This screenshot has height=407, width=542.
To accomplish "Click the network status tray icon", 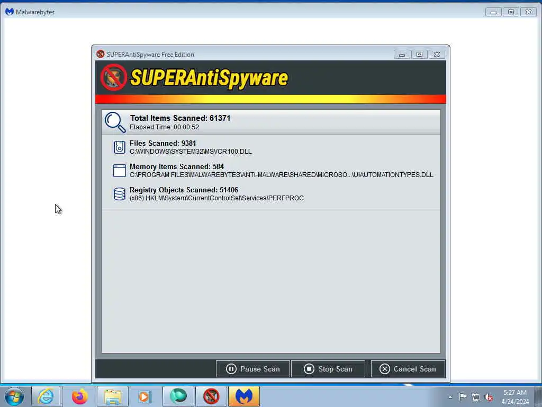I will 476,397.
